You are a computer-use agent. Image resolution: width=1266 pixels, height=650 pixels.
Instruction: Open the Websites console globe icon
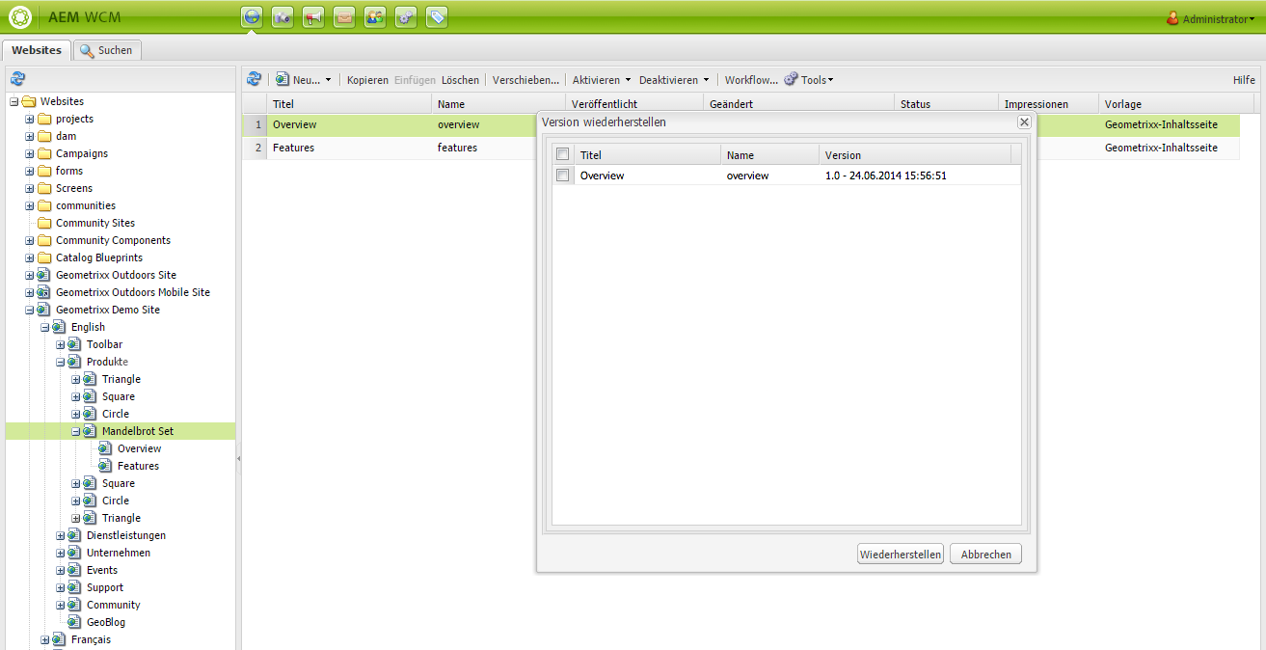(x=252, y=16)
